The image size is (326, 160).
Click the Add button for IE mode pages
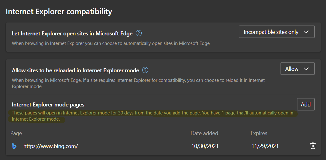tap(306, 104)
